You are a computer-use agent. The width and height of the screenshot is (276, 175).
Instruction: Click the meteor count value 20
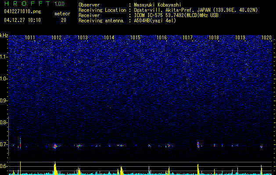pos(64,20)
